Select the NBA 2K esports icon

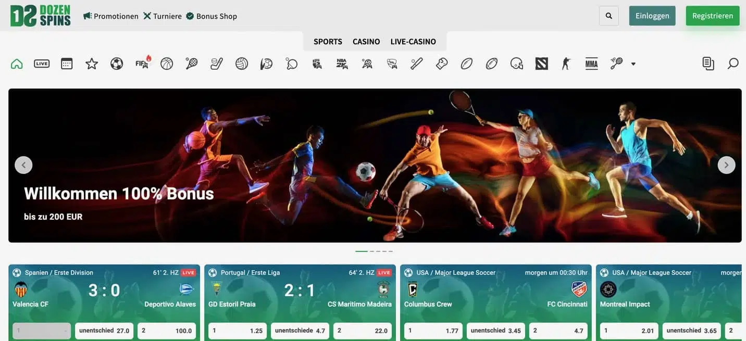pos(342,64)
